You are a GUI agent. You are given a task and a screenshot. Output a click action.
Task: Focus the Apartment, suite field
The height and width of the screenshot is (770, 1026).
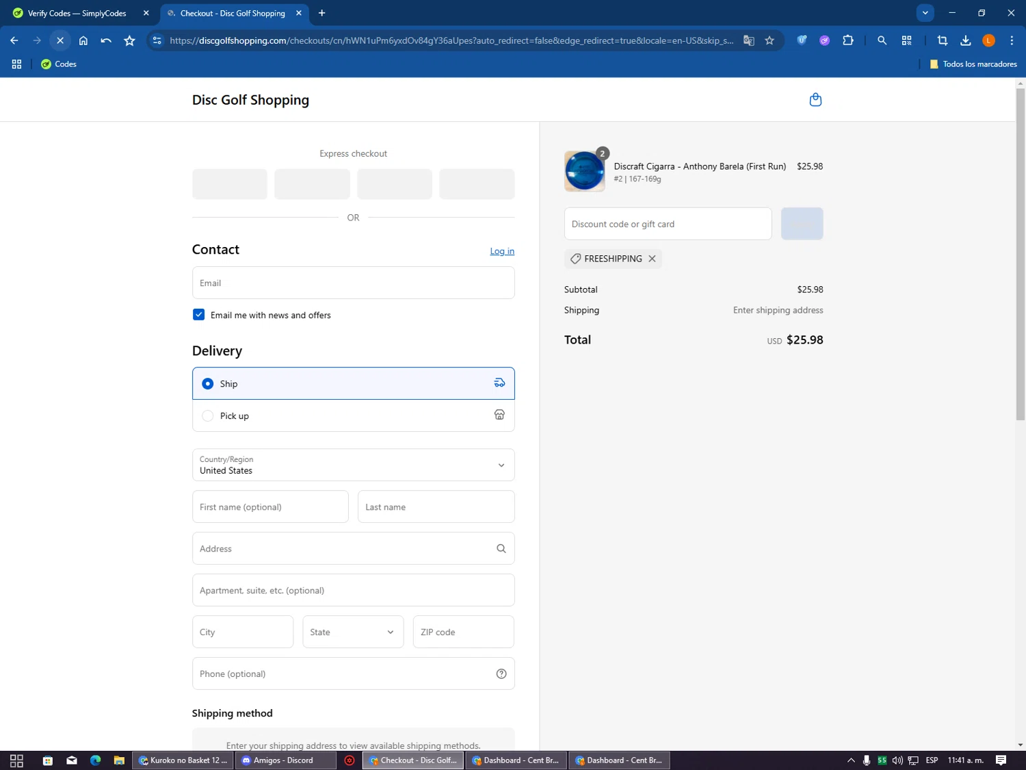[x=354, y=591]
